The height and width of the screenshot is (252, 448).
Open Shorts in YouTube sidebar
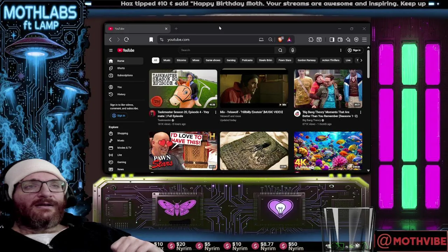[125, 68]
